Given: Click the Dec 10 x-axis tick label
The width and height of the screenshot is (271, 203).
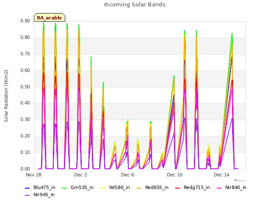Looking at the screenshot, I should click(x=174, y=175).
